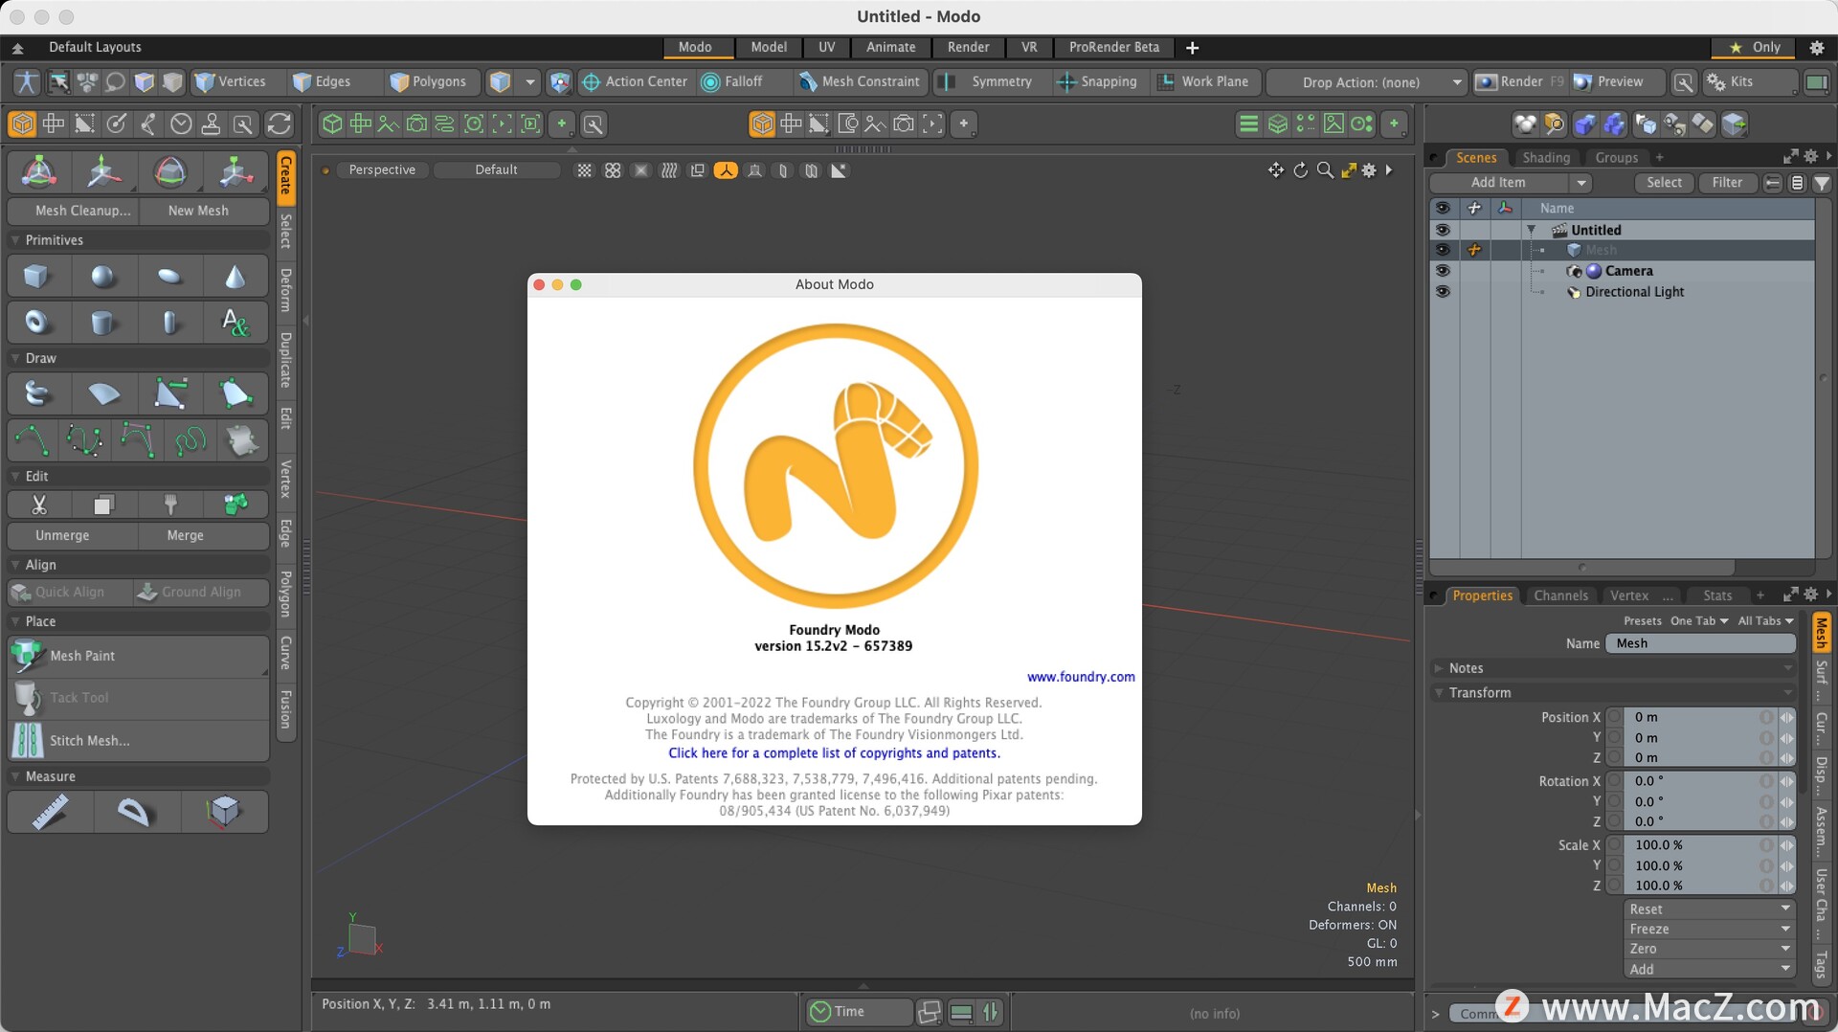Click the Scale X value slider arrows

[x=1786, y=845]
